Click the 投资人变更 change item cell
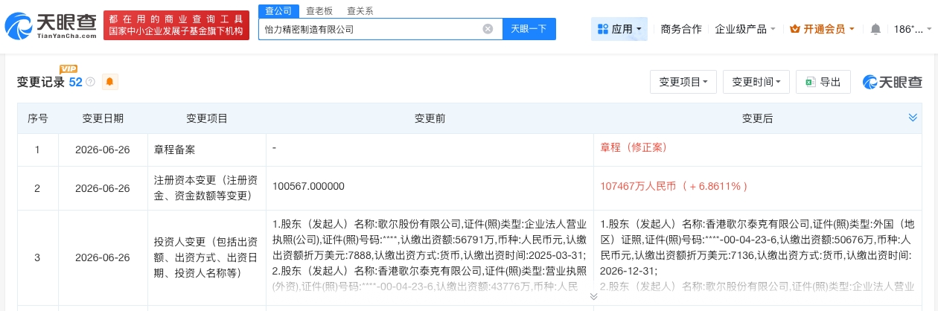938x311 pixels. pyautogui.click(x=206, y=257)
